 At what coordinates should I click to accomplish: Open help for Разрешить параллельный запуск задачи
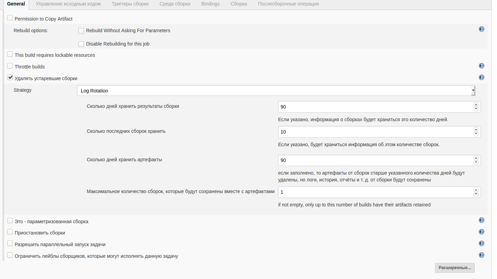point(481,243)
